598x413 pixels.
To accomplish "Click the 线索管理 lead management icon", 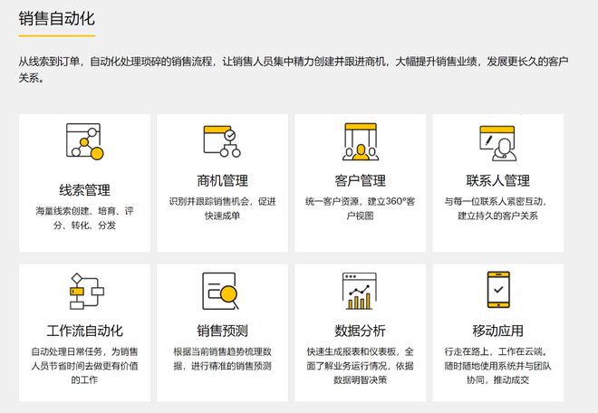I will coord(84,142).
